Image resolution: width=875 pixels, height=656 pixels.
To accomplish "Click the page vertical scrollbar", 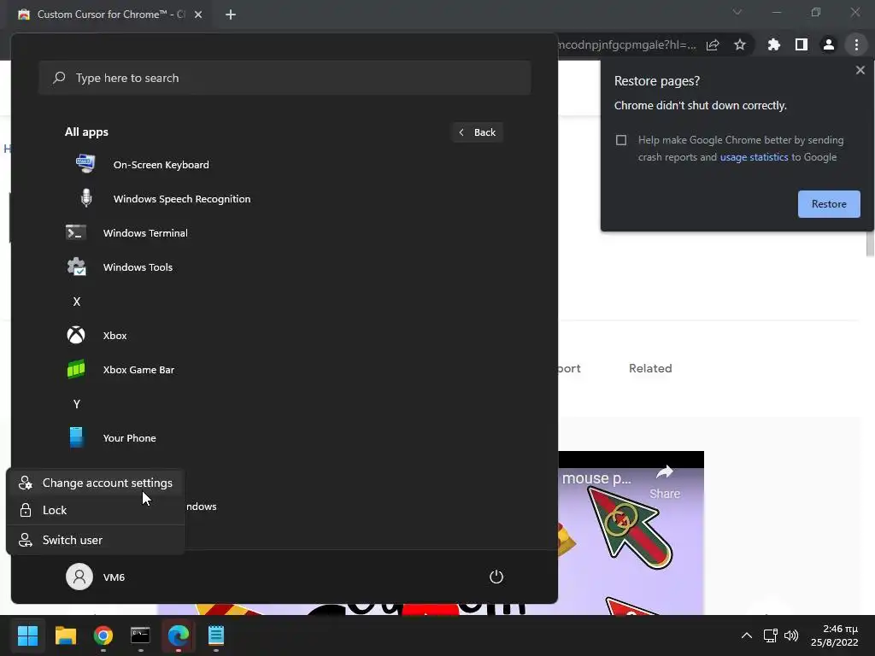I will click(869, 243).
